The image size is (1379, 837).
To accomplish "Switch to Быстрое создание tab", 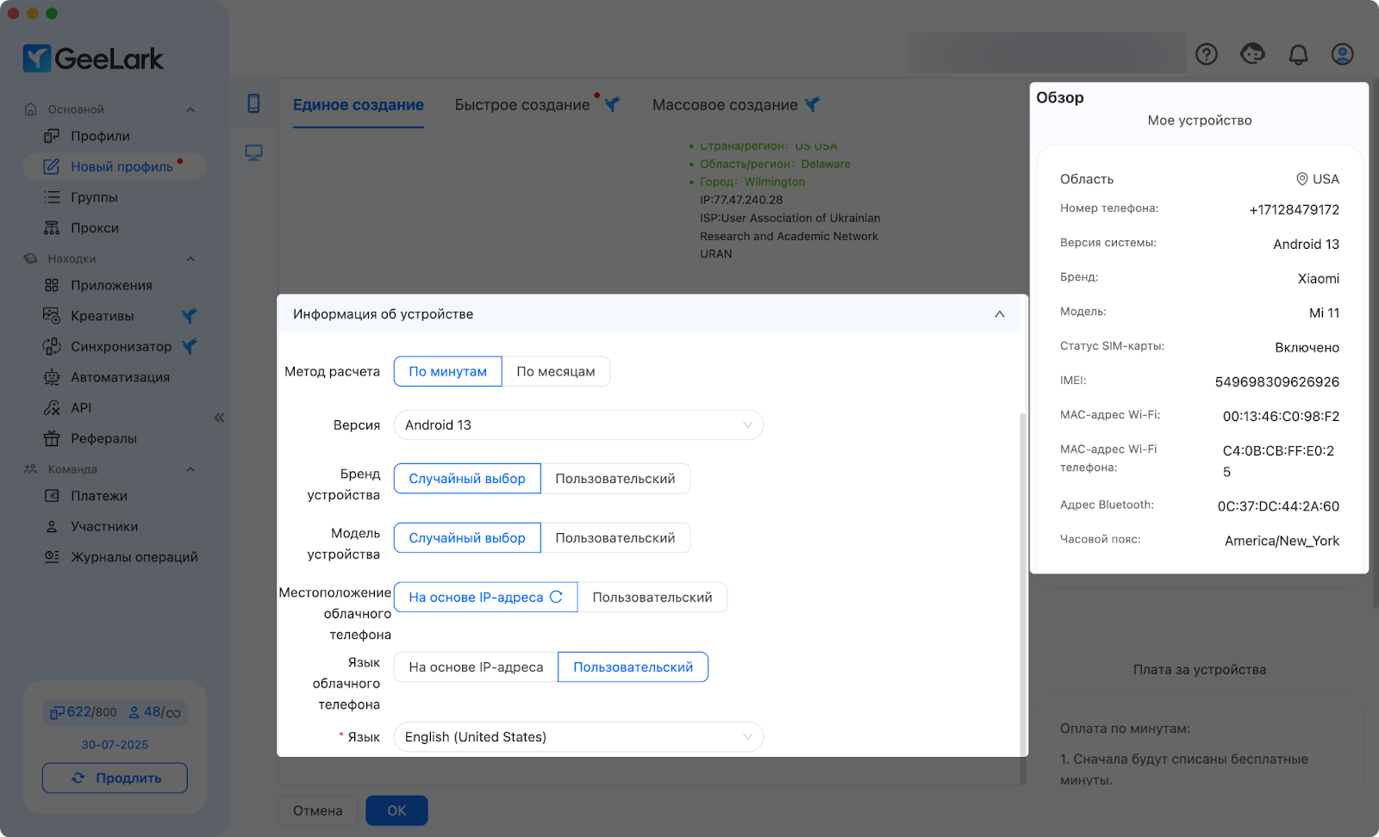I will point(522,105).
